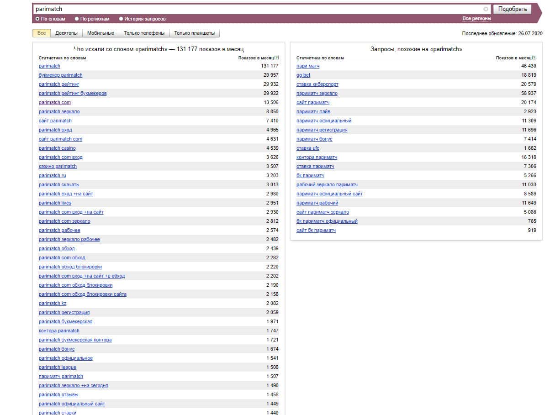
Task: Open the 'Все регионы' region selector
Action: tap(476, 19)
